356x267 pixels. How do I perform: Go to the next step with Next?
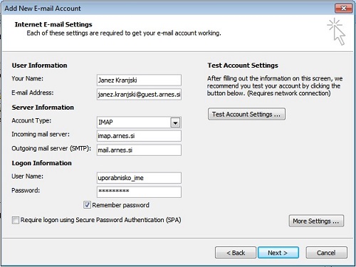point(278,253)
